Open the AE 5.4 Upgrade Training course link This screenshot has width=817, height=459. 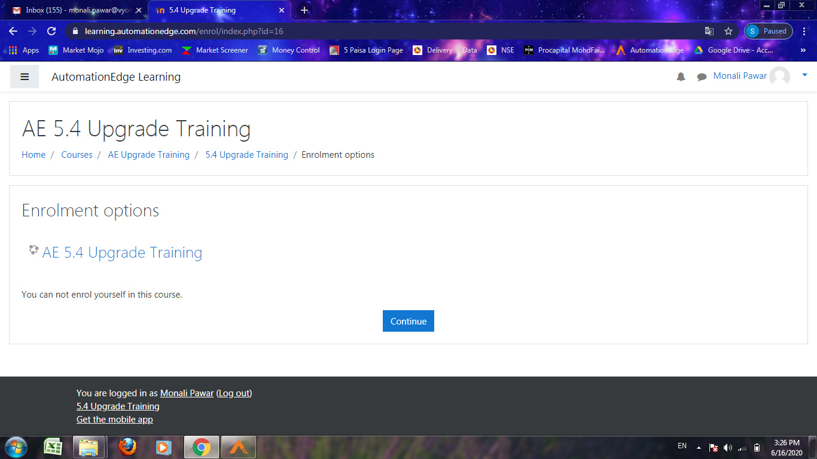click(x=122, y=252)
